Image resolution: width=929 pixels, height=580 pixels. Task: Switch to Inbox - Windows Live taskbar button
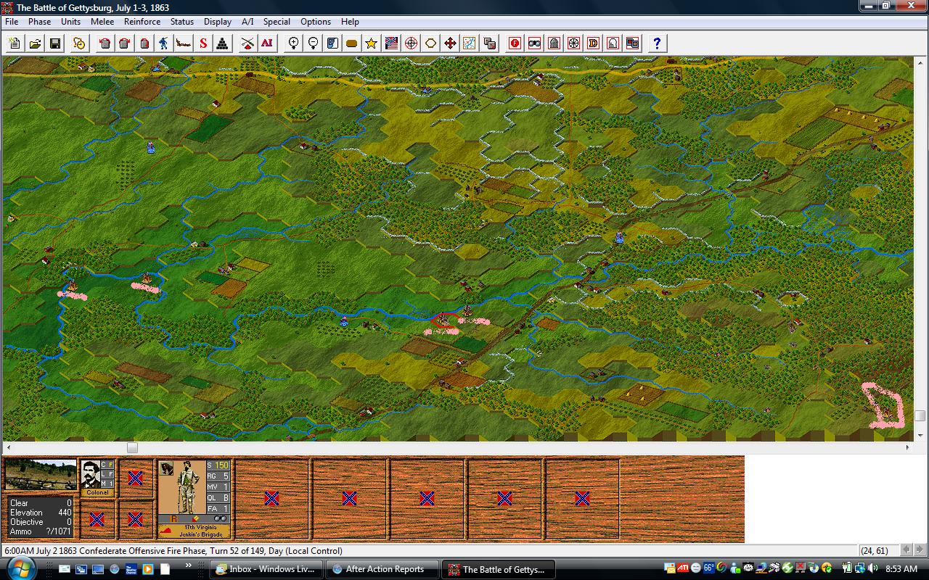(266, 569)
